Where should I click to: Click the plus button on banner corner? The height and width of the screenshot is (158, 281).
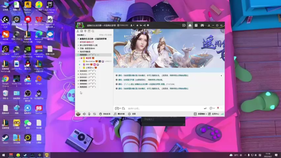point(223,31)
